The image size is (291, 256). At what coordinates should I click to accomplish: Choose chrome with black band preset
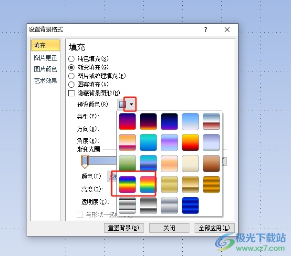tap(148, 205)
